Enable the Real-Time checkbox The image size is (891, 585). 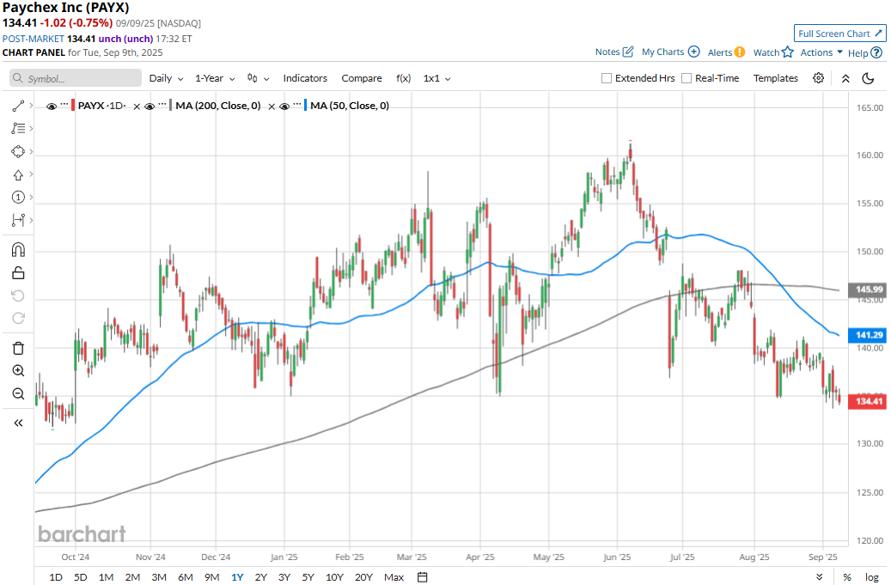tap(687, 78)
